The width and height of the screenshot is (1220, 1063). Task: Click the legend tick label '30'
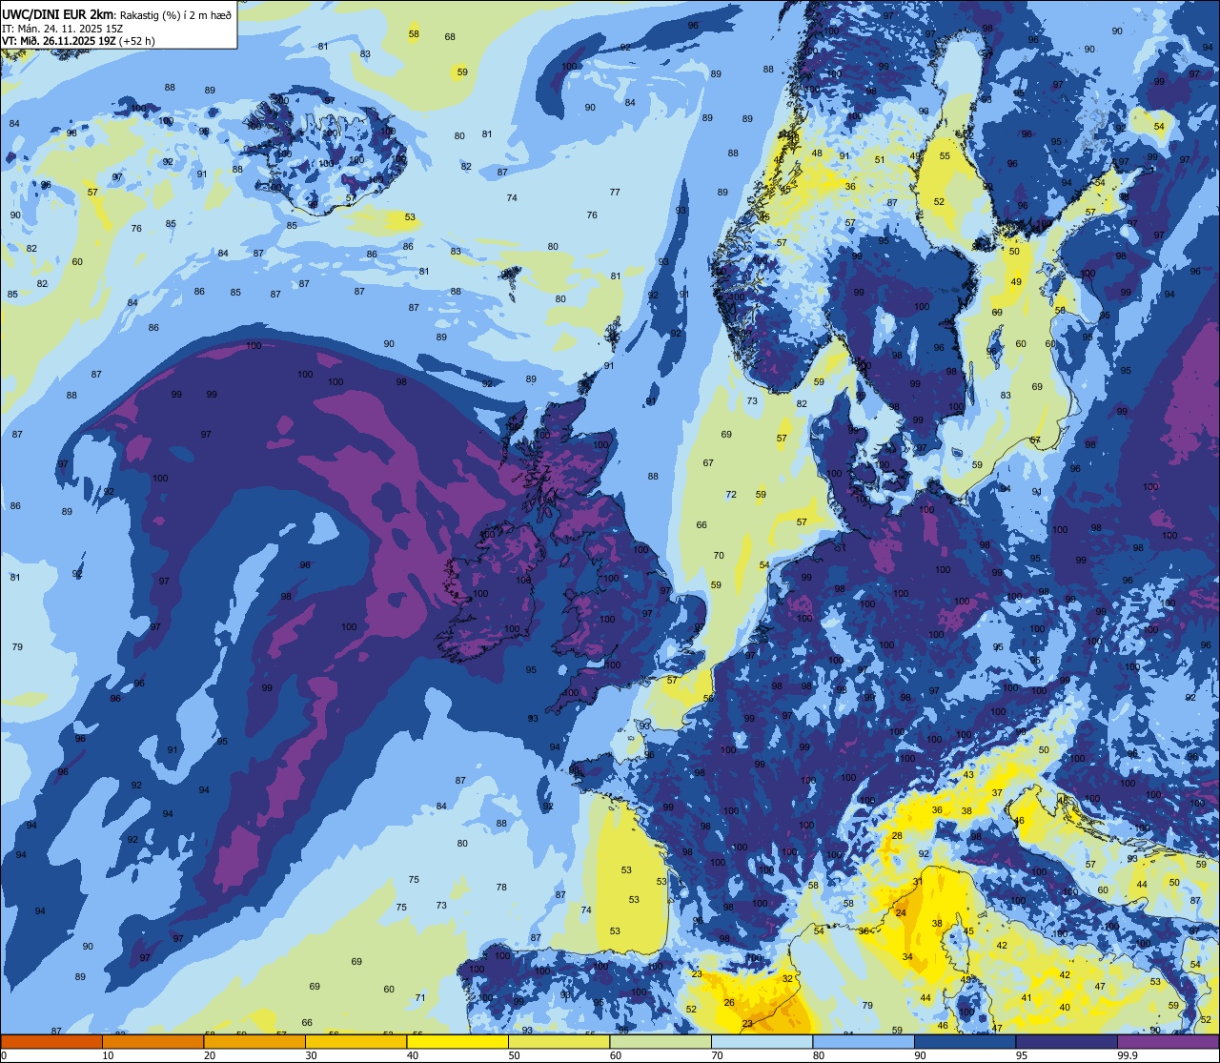[311, 1055]
